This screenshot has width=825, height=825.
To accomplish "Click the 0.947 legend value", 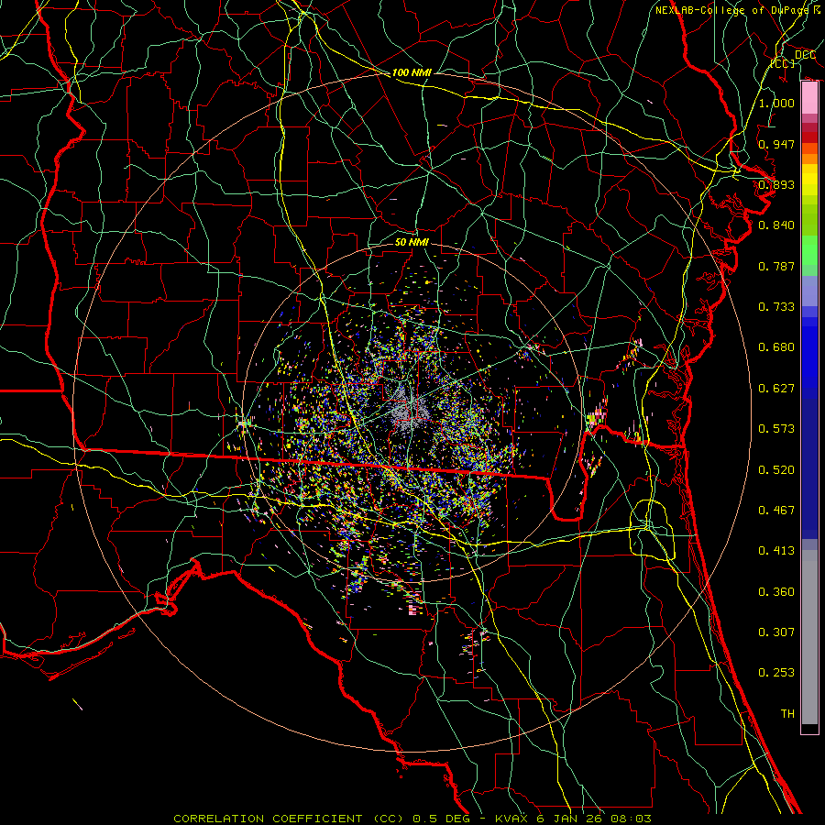I will tap(776, 144).
